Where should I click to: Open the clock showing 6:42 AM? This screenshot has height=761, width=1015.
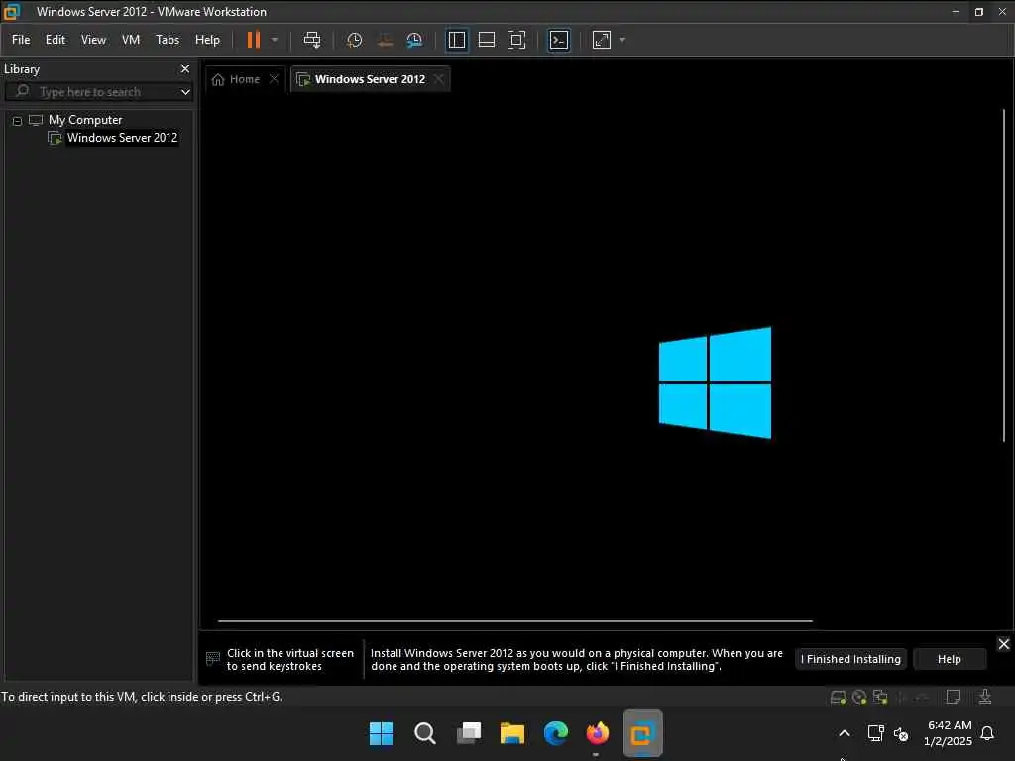point(949,733)
